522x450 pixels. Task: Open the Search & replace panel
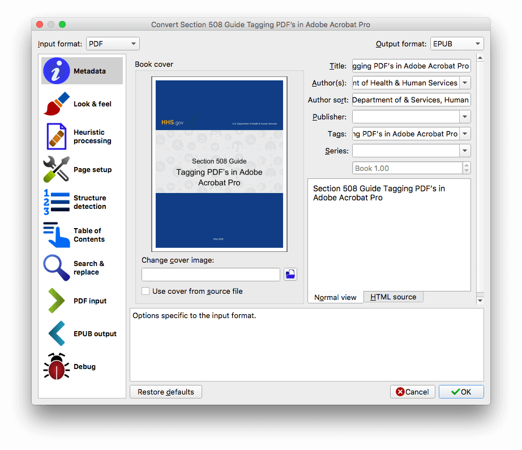pyautogui.click(x=82, y=268)
